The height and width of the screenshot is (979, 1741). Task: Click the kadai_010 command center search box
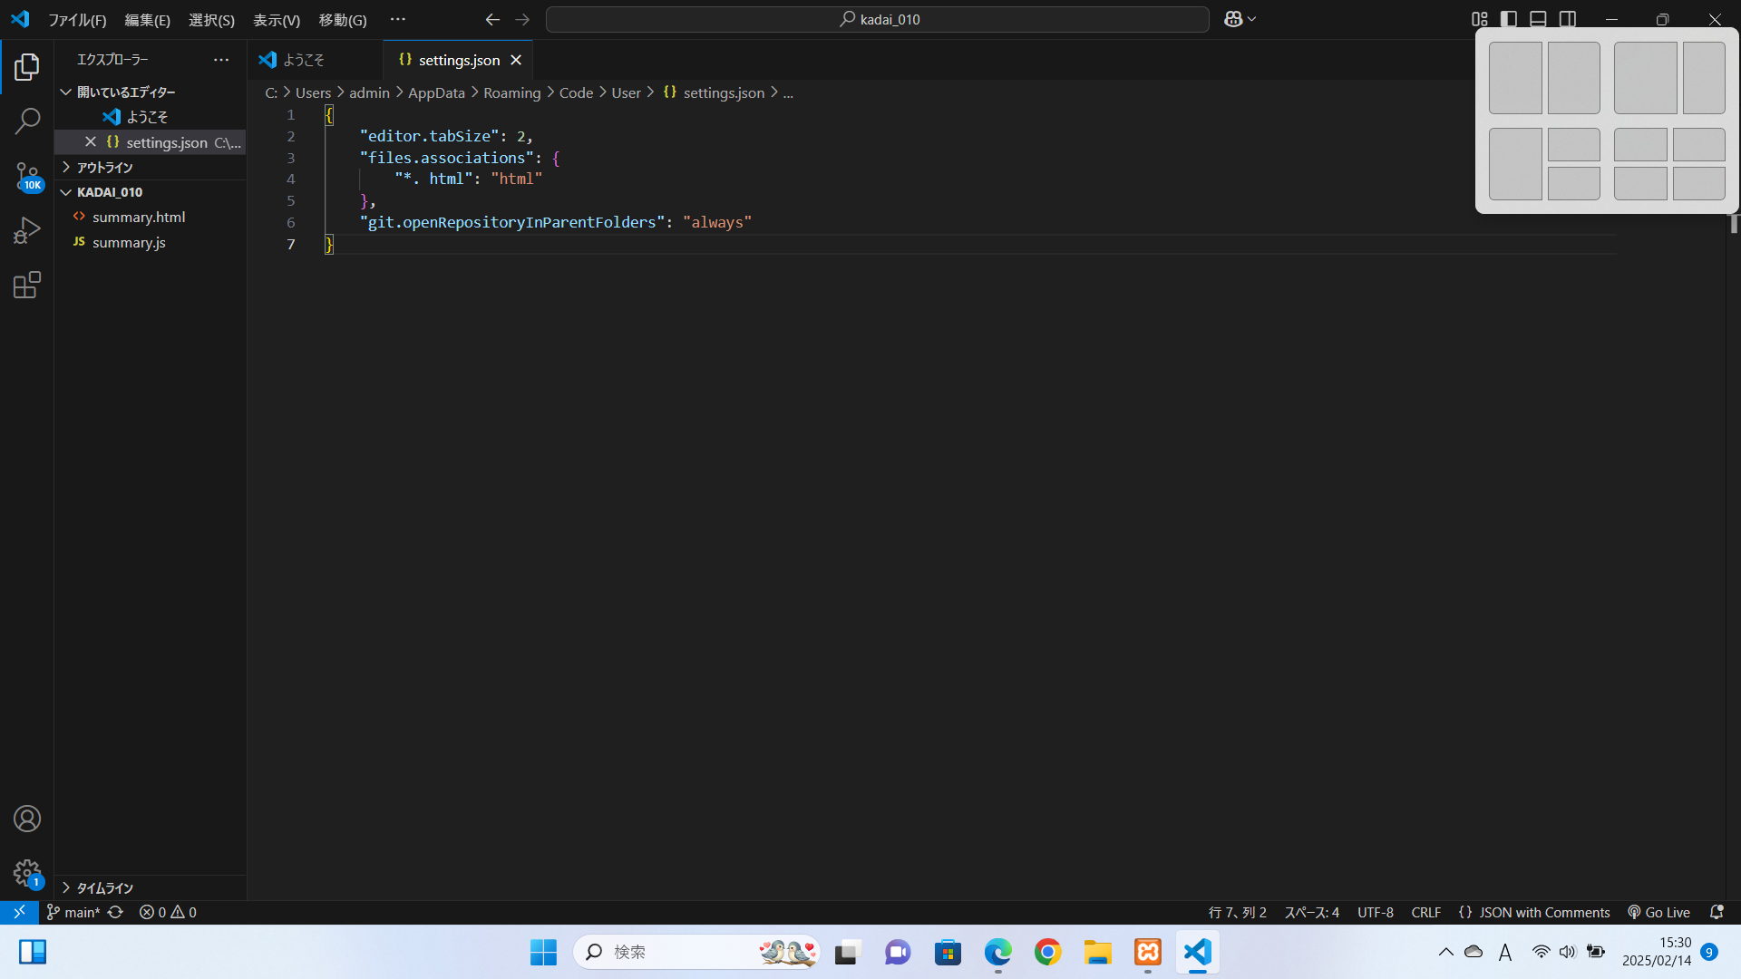click(878, 19)
